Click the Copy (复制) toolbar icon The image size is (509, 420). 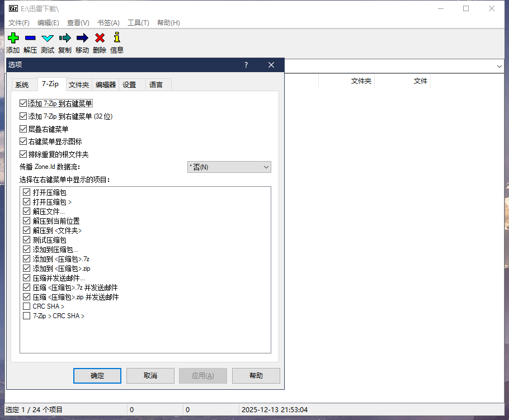coord(64,37)
